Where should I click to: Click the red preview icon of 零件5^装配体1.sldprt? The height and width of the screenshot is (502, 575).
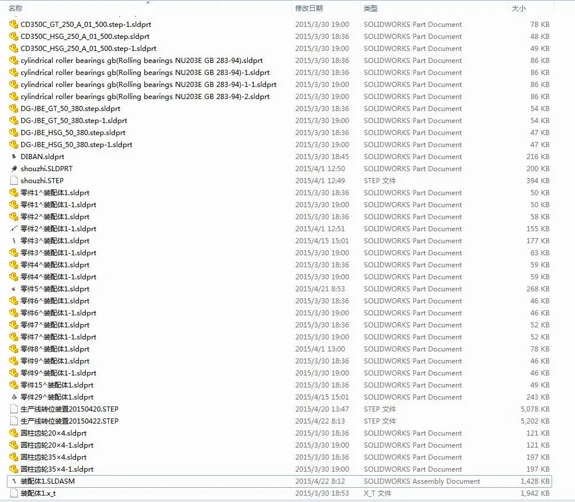[x=14, y=289]
